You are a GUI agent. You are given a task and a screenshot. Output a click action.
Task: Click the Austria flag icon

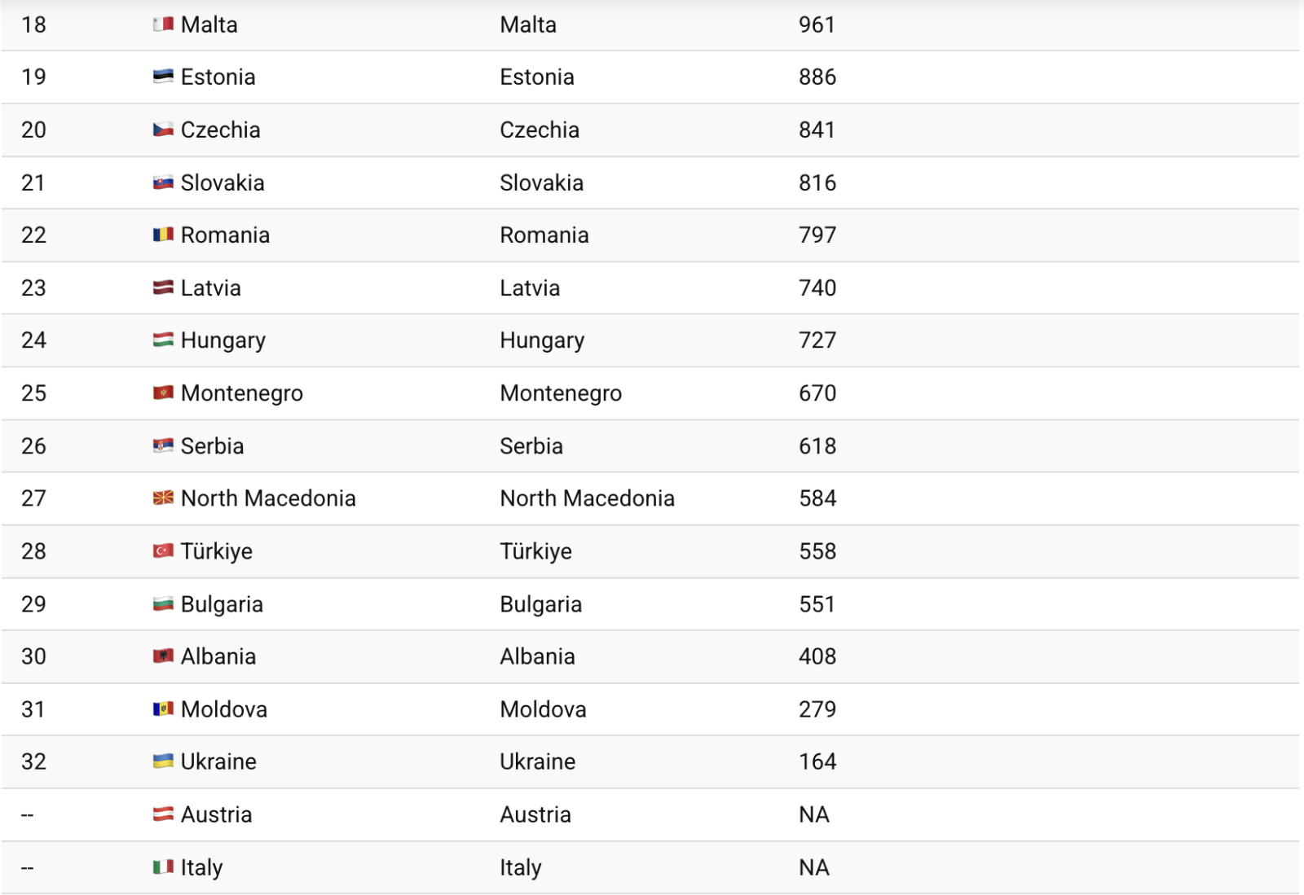(x=163, y=814)
